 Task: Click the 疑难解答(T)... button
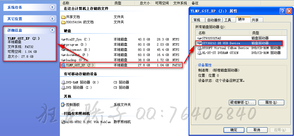[242, 102]
